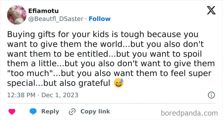Click the Dec 1, 2023 date
Screen dimensions: 223x120
coord(60,95)
